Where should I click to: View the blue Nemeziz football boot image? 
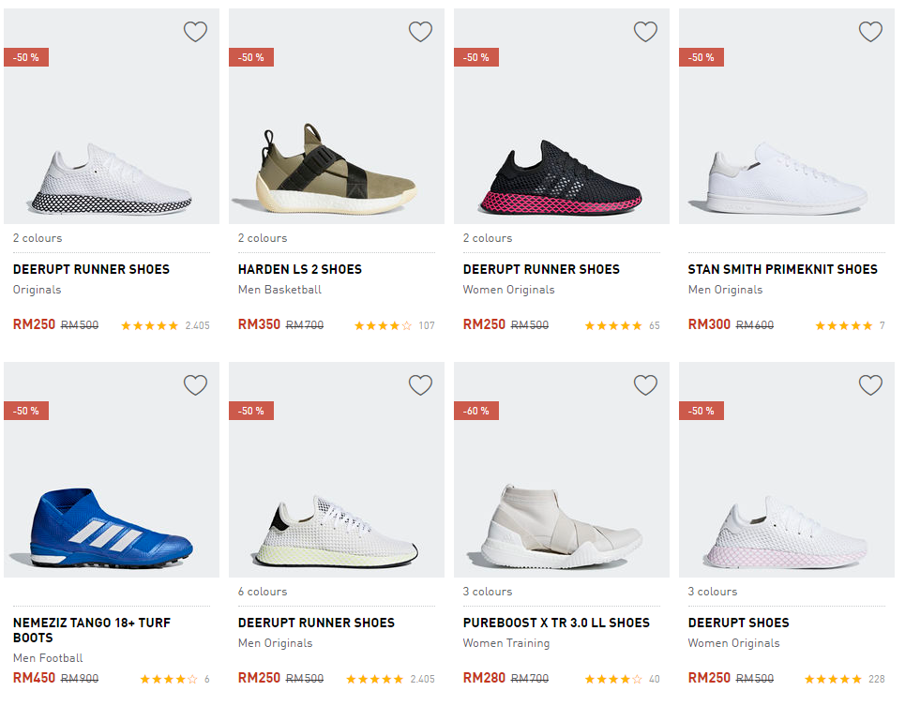(112, 529)
